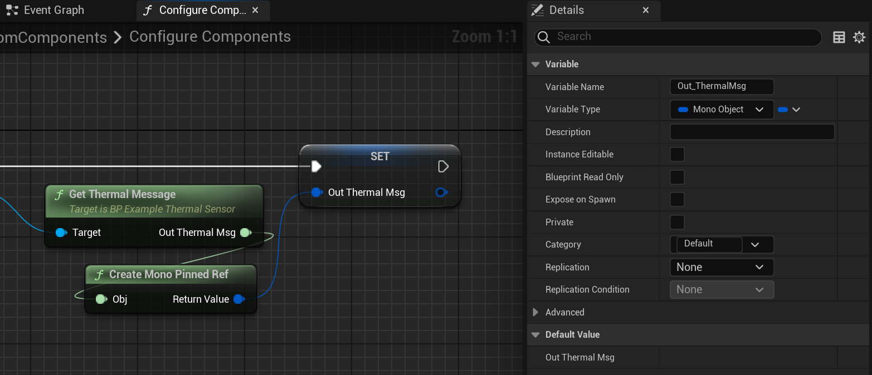Screen dimensions: 872x375
Task: Click the Target input pin on Get Thermal Message
Action: (61, 233)
